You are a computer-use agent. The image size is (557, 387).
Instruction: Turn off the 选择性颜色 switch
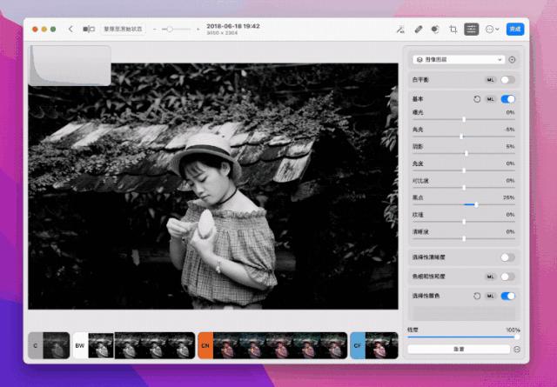tap(507, 296)
